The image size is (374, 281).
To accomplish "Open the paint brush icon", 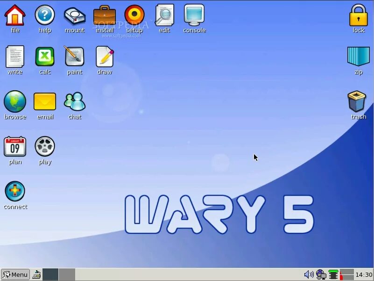I will pyautogui.click(x=74, y=56).
